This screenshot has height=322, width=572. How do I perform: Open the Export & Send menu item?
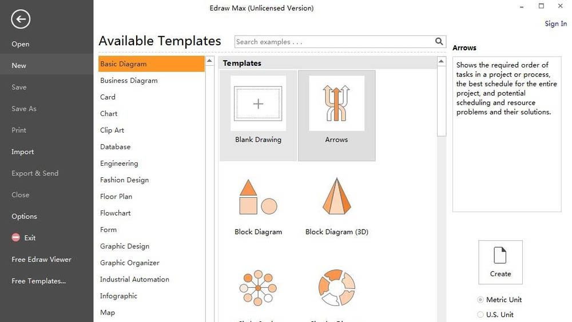pos(35,173)
